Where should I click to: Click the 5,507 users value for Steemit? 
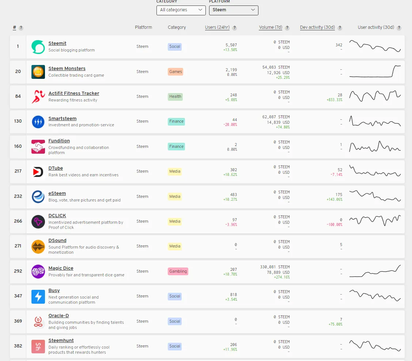click(x=231, y=45)
